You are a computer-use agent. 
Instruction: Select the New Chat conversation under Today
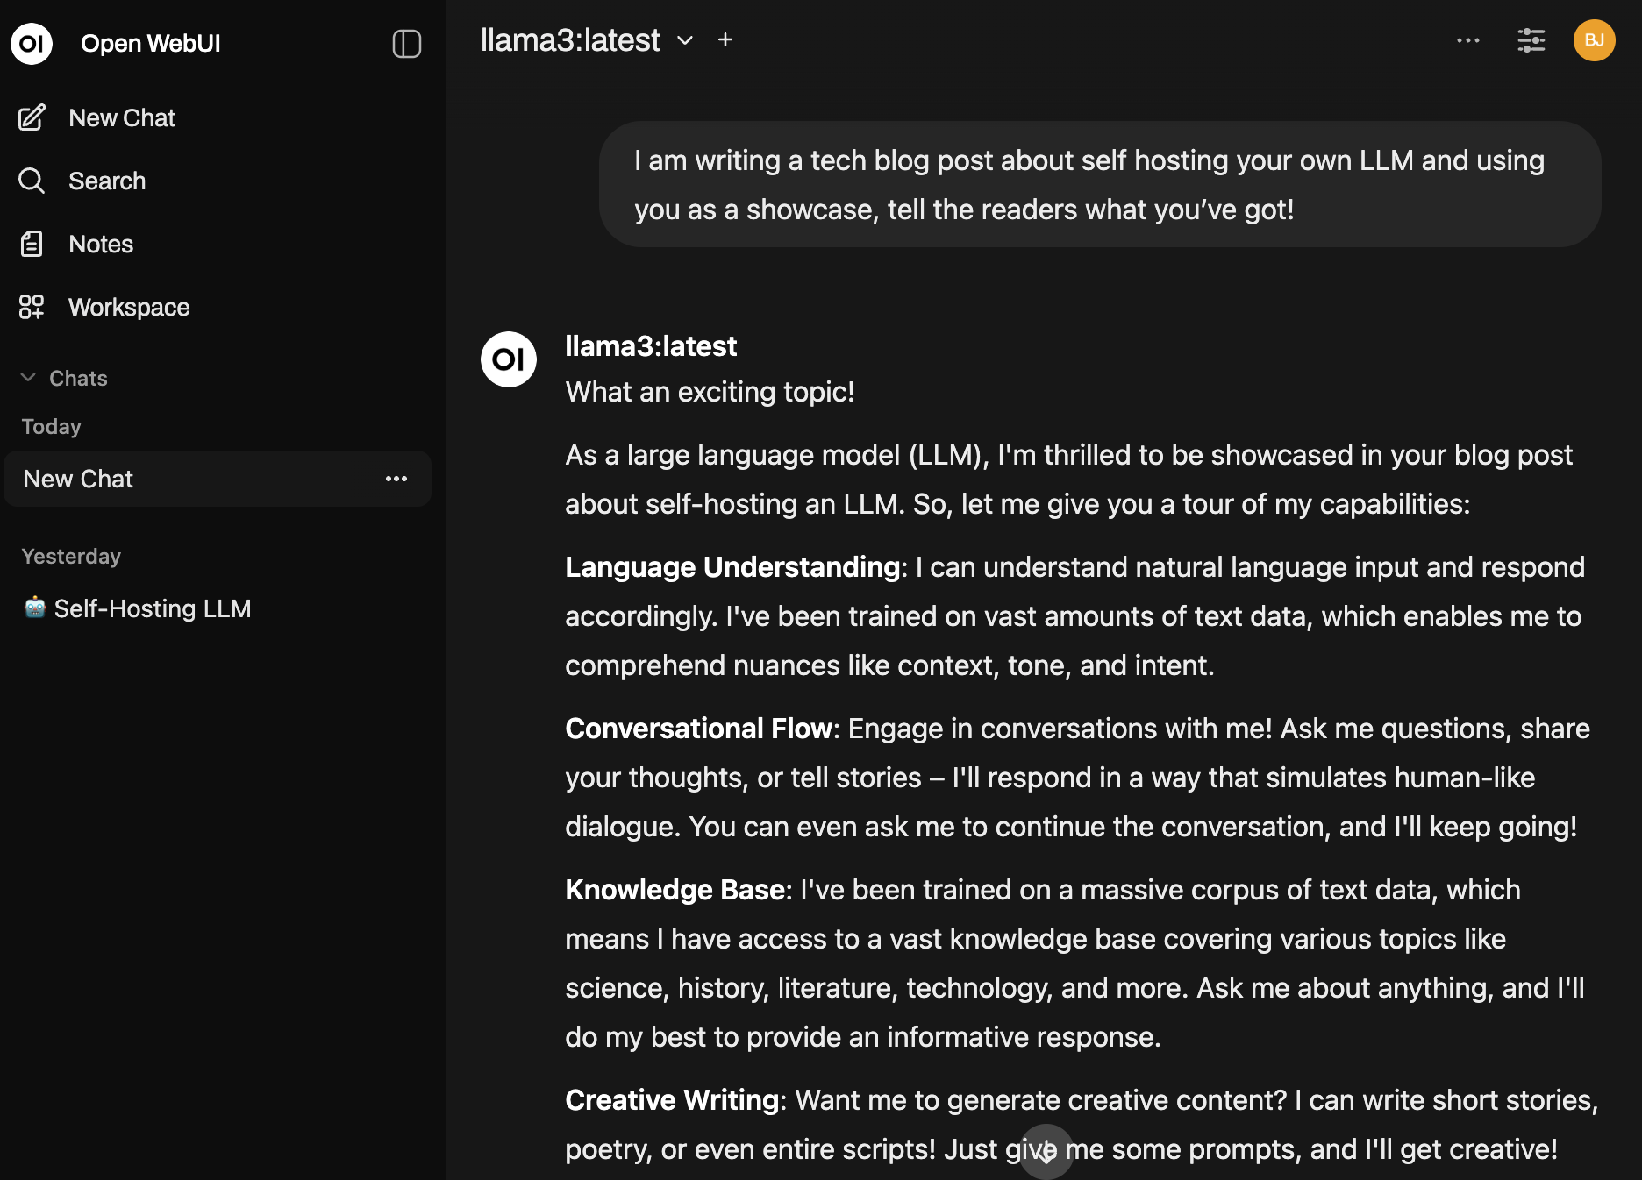click(218, 479)
